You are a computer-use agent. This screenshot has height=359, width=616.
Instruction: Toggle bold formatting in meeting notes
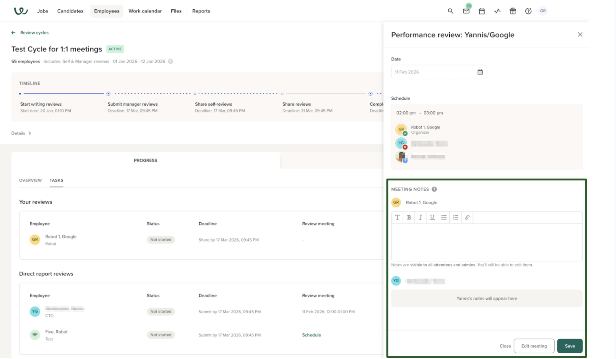tap(409, 217)
